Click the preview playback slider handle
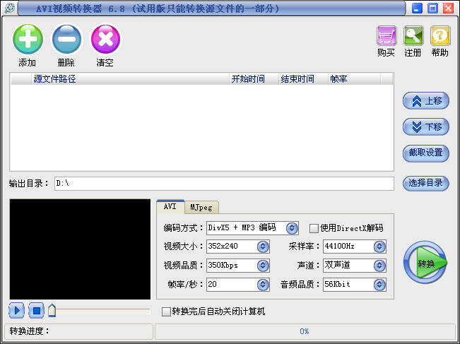 [x=52, y=310]
